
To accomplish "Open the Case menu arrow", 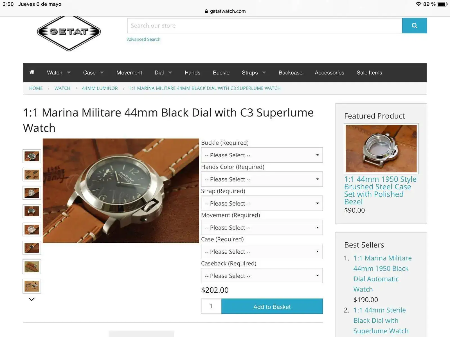I will tap(102, 72).
